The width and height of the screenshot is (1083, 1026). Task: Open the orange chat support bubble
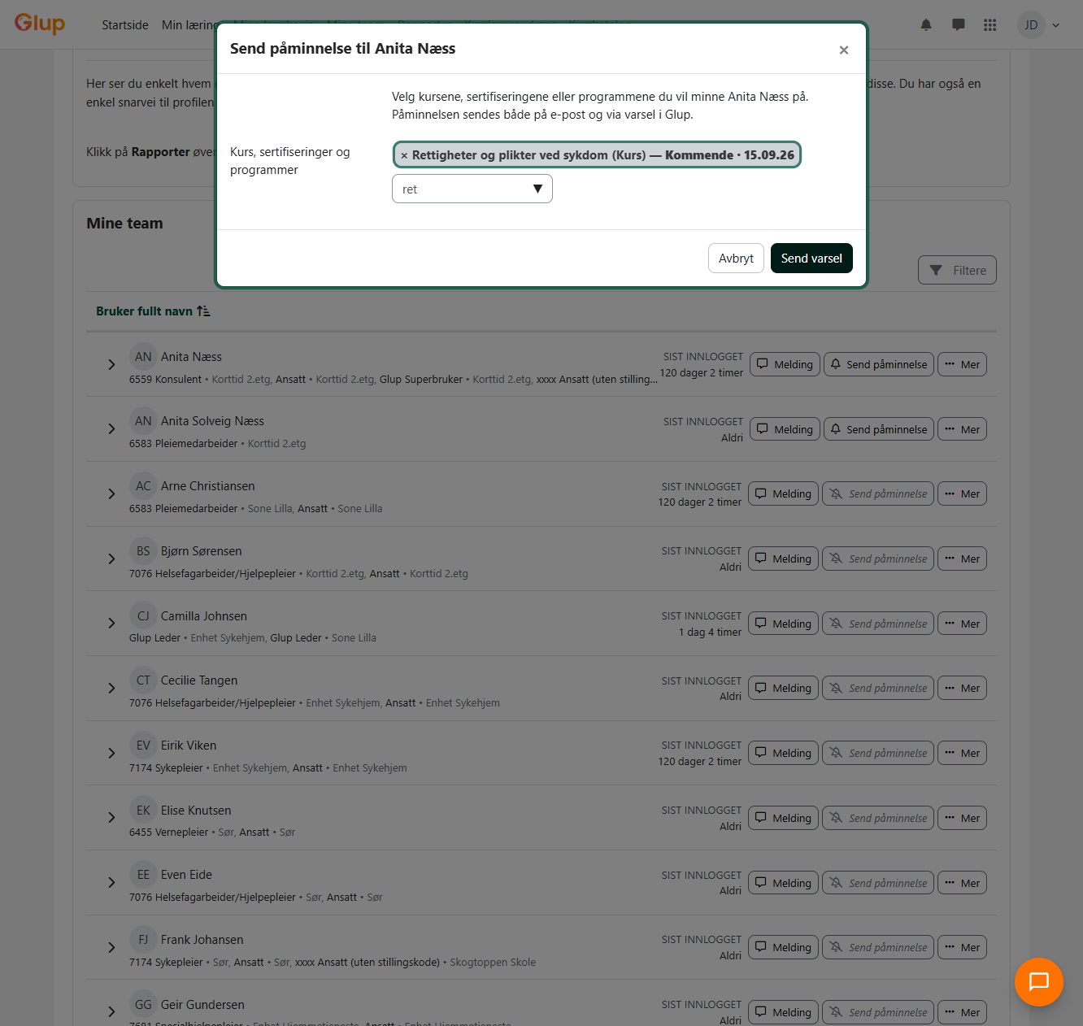click(x=1039, y=982)
